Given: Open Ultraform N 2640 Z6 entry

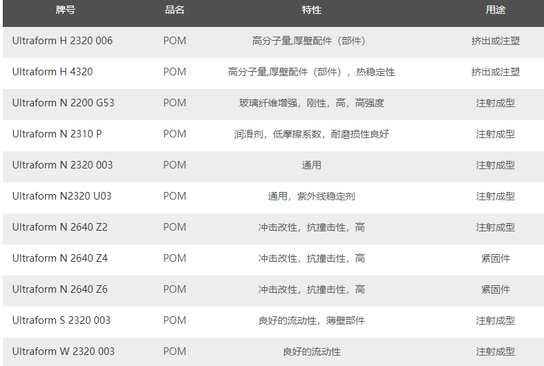Looking at the screenshot, I should pos(59,289).
